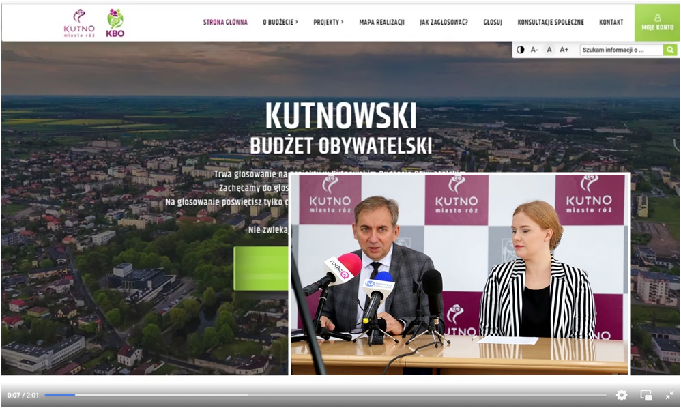This screenshot has width=681, height=408.
Task: Increase font size with A+ button
Action: pos(564,50)
